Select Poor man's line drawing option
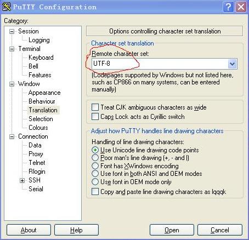Viewport: 249px width, 240px height. click(x=95, y=158)
